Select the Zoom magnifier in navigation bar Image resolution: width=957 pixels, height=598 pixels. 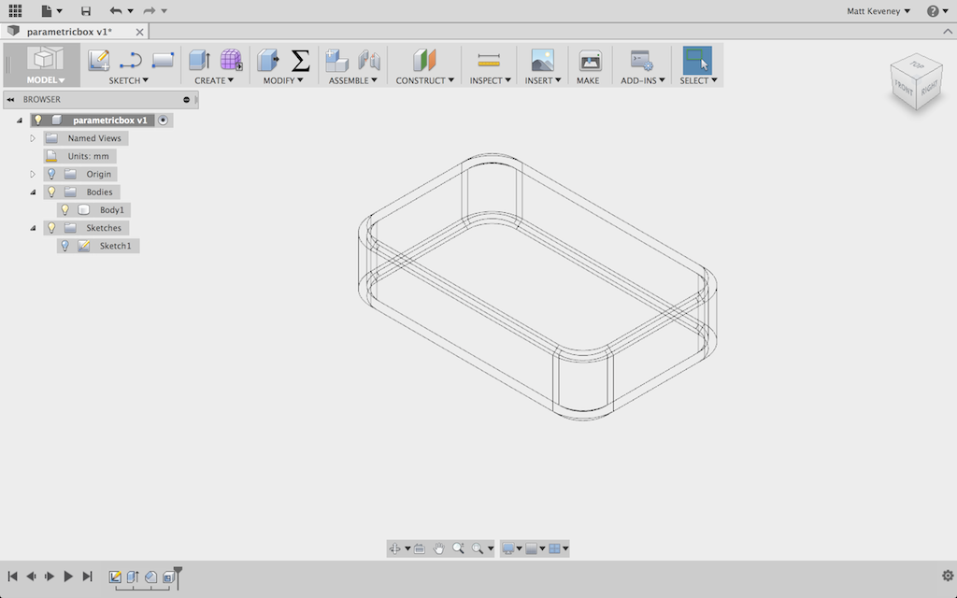[x=458, y=548]
